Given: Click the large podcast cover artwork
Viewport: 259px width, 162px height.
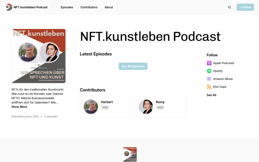Looking at the screenshot, I should coord(38,56).
